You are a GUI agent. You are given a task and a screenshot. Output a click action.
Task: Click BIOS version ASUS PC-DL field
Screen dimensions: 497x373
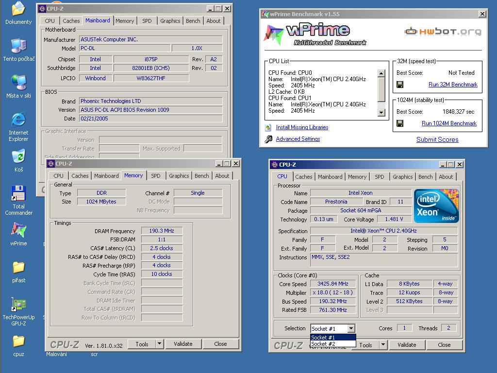(x=150, y=110)
